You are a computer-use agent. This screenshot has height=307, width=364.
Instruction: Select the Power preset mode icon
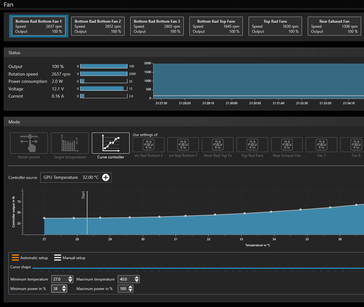tap(29, 143)
